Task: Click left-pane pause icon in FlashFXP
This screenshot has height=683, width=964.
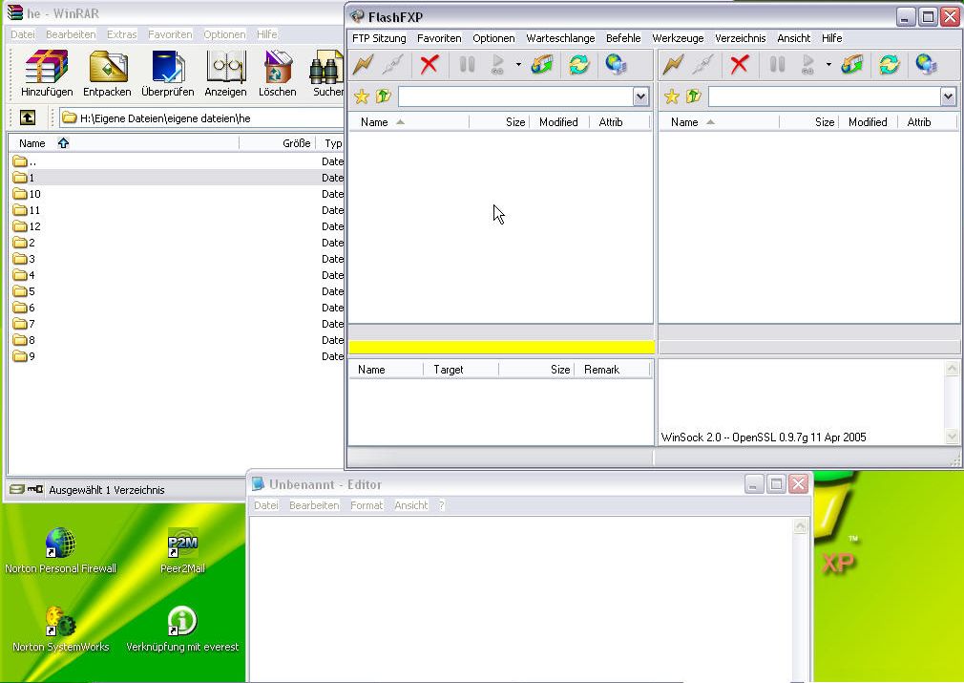Action: [468, 64]
